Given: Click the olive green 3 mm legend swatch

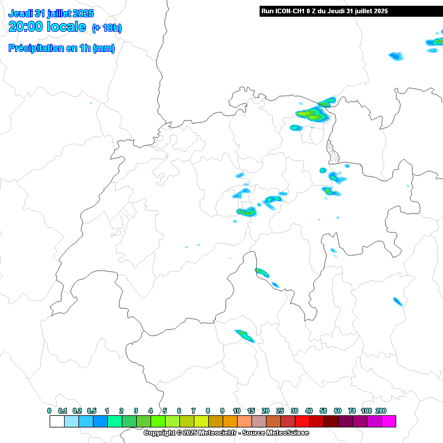Looking at the screenshot, I should click(144, 421).
